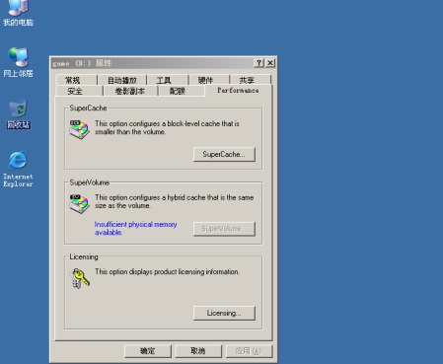443x364 pixels.
Task: Cancel the dialog with 取消
Action: [x=198, y=351]
